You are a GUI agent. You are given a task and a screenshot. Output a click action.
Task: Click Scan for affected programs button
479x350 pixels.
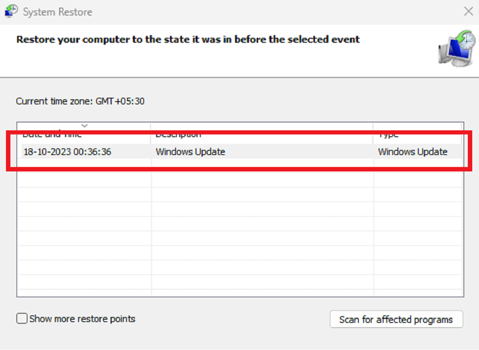click(x=396, y=319)
